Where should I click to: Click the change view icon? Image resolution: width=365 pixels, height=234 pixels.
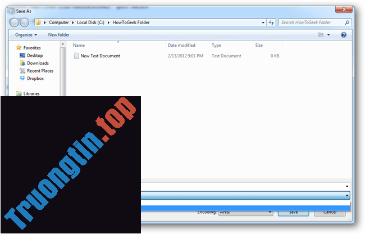pyautogui.click(x=321, y=35)
